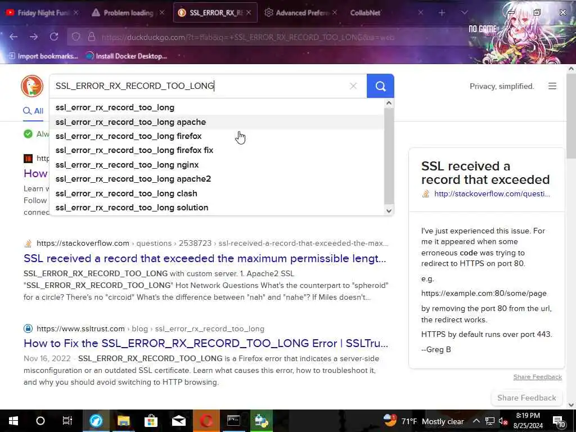Choose suggestion ending in clash
576x432 pixels.
pos(217,193)
